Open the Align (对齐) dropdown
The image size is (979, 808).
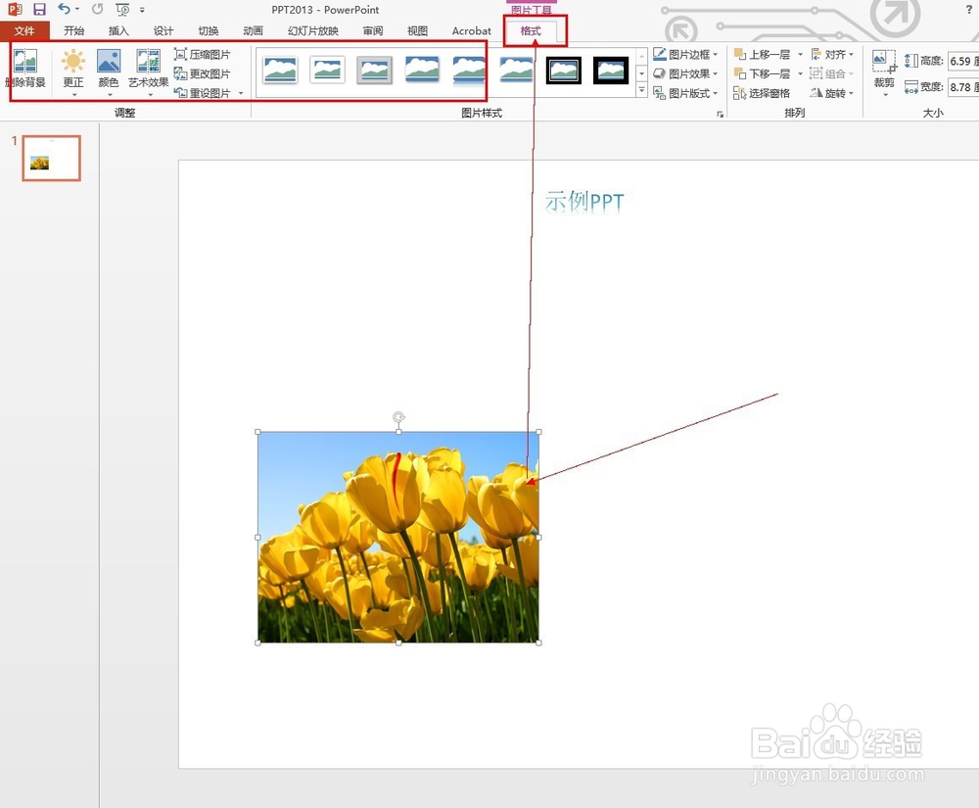pyautogui.click(x=831, y=54)
